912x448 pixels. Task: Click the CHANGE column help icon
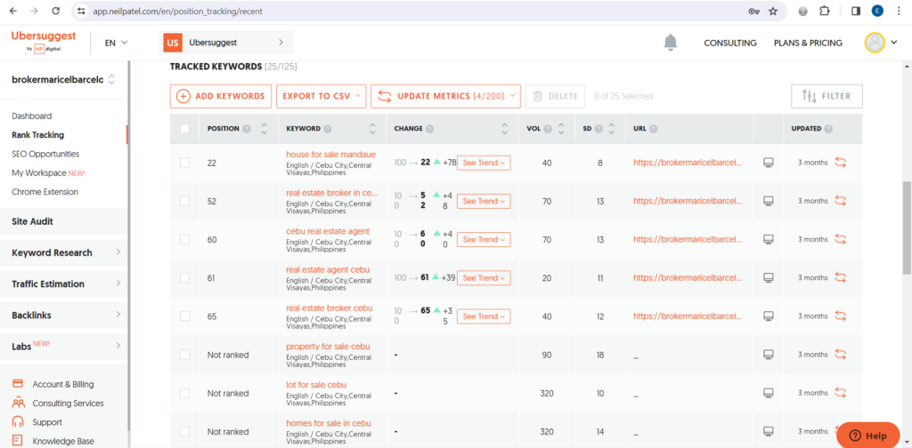point(430,129)
